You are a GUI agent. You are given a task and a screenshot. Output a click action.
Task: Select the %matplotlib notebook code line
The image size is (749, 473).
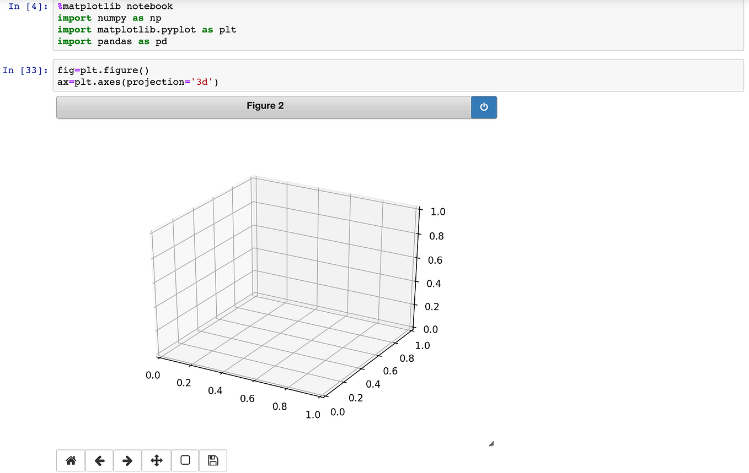coord(114,6)
